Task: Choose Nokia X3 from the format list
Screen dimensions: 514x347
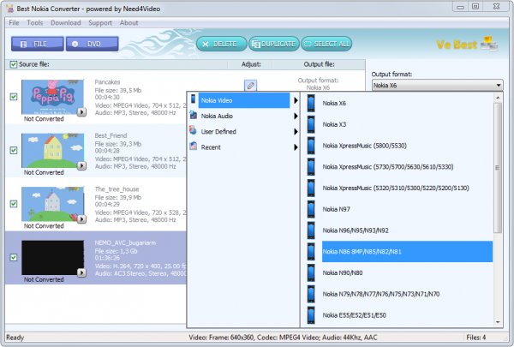Action: click(407, 124)
